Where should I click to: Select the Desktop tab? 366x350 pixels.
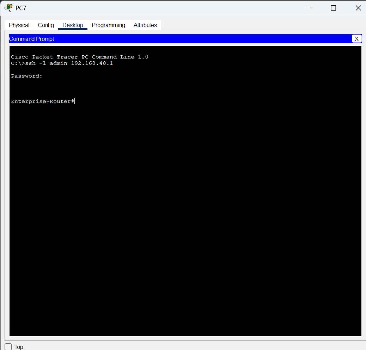[73, 25]
